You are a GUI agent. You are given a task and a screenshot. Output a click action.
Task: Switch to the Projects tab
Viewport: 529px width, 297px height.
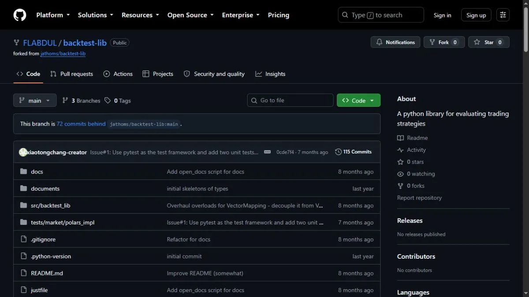158,74
